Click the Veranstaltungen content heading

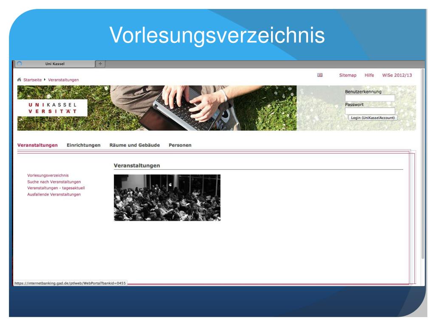(x=137, y=166)
